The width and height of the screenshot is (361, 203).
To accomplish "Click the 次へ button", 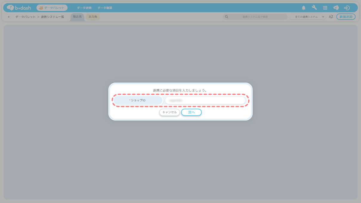I will [191, 112].
